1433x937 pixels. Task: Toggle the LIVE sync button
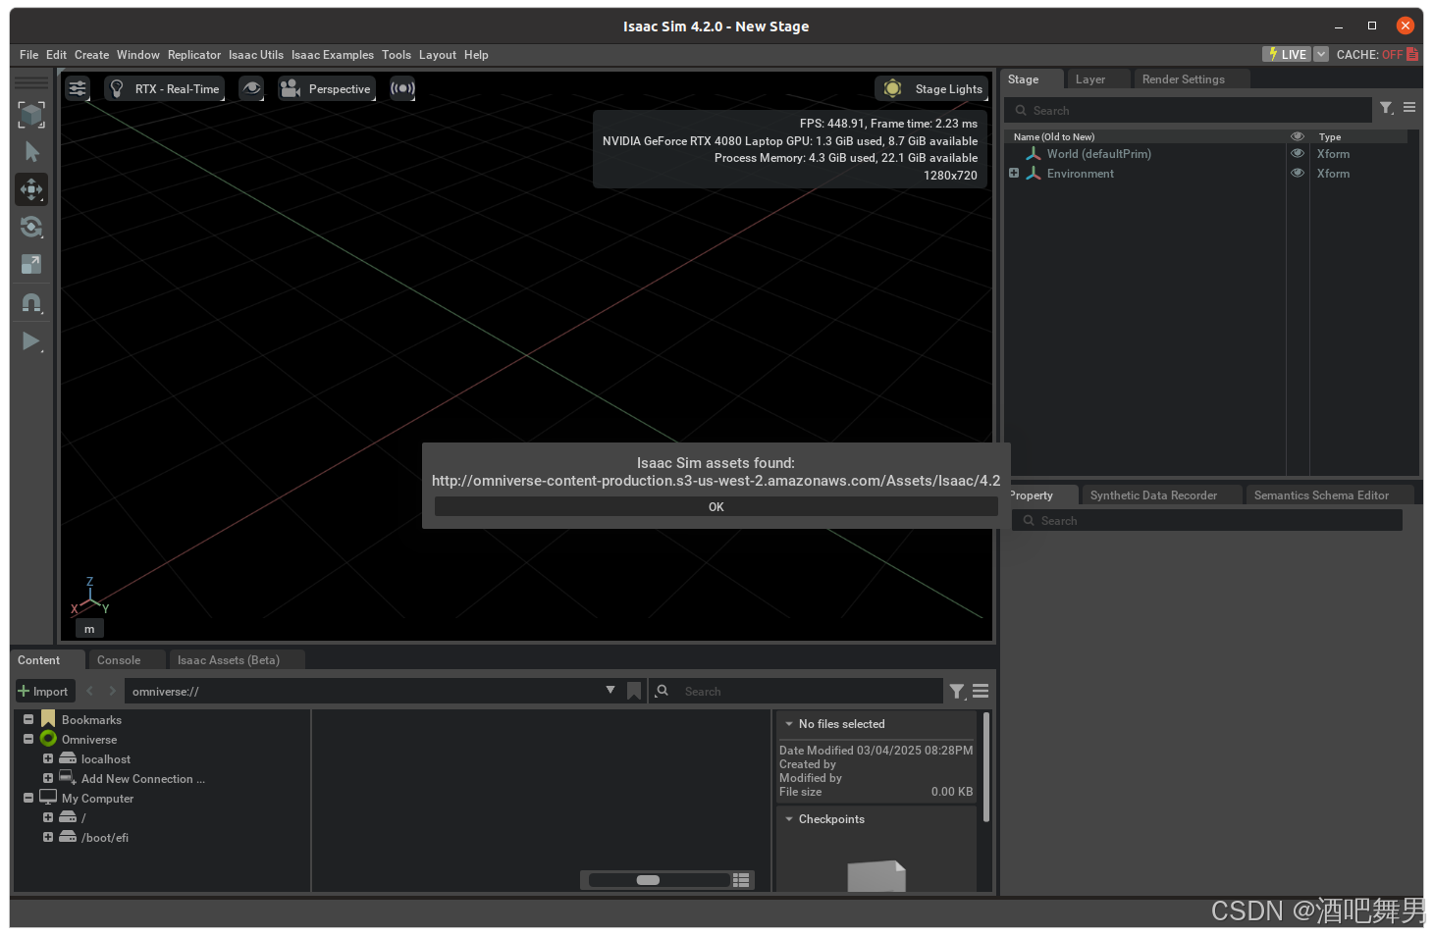1287,55
